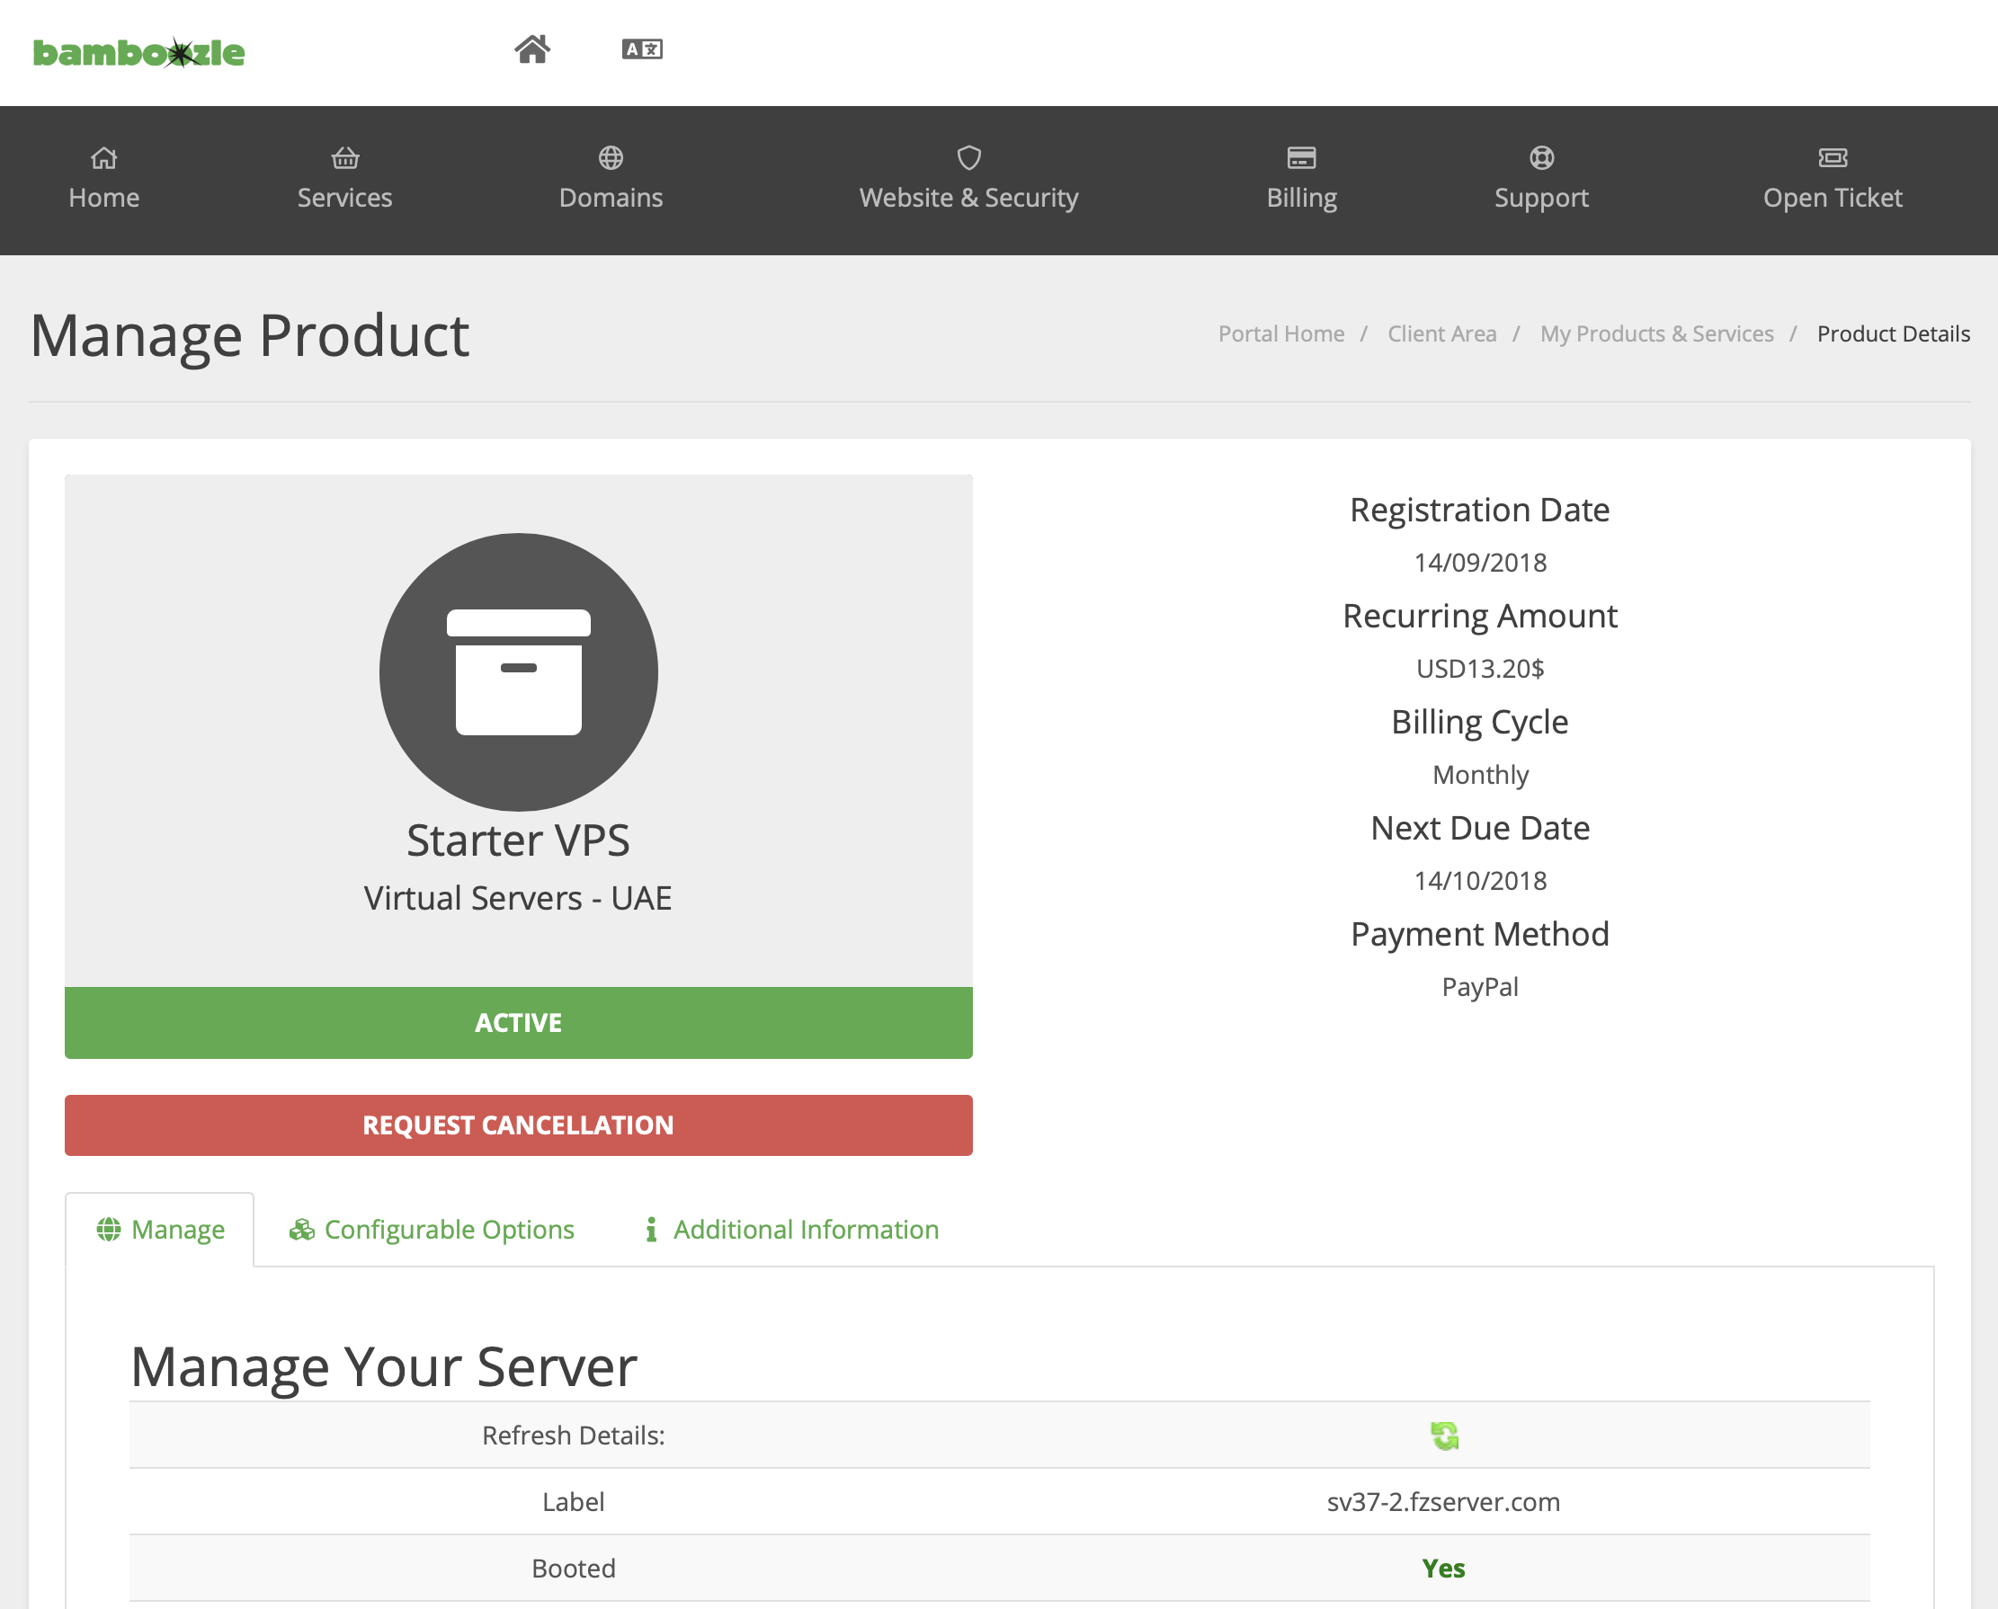Click the Next Due Date heading
Screen dimensions: 1998x1609
tap(1480, 828)
